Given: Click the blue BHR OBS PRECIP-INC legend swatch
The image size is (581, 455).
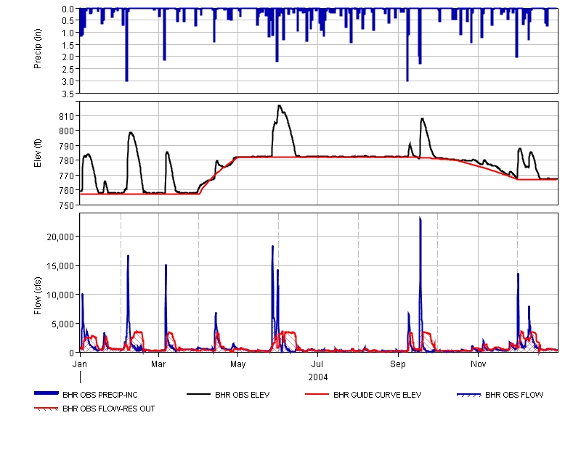Looking at the screenshot, I should (46, 393).
